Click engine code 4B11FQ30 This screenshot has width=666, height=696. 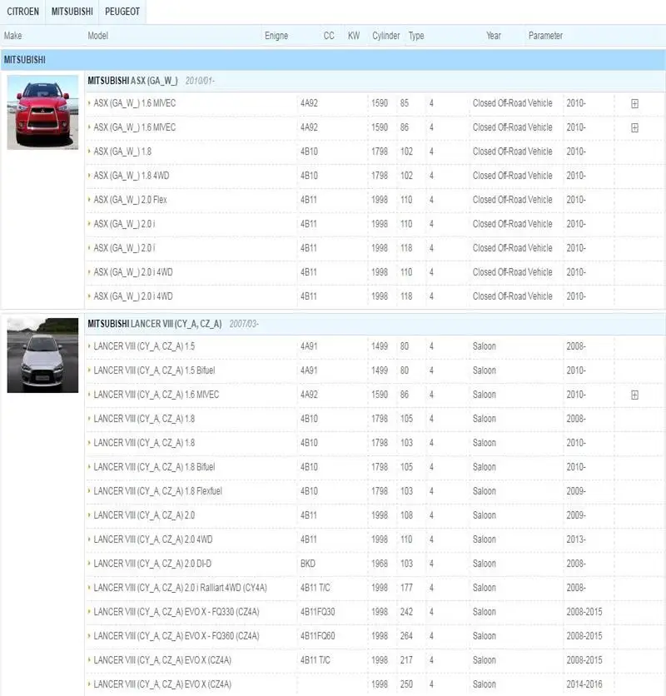click(317, 612)
